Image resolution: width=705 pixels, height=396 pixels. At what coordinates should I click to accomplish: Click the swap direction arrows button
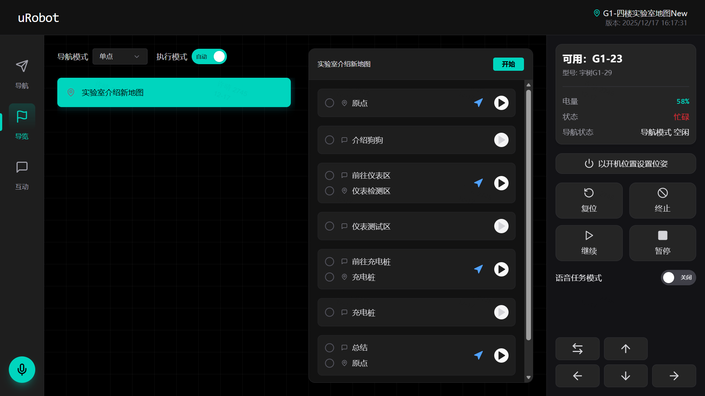[577, 349]
